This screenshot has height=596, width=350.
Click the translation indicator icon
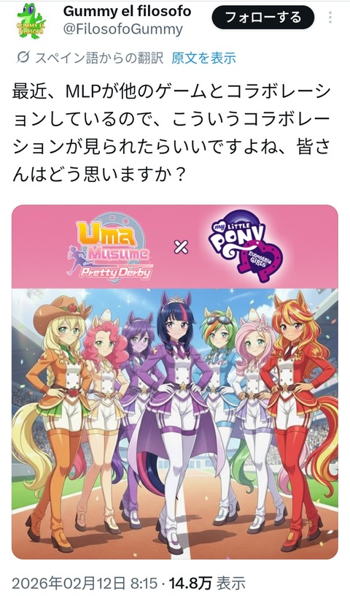pyautogui.click(x=23, y=58)
